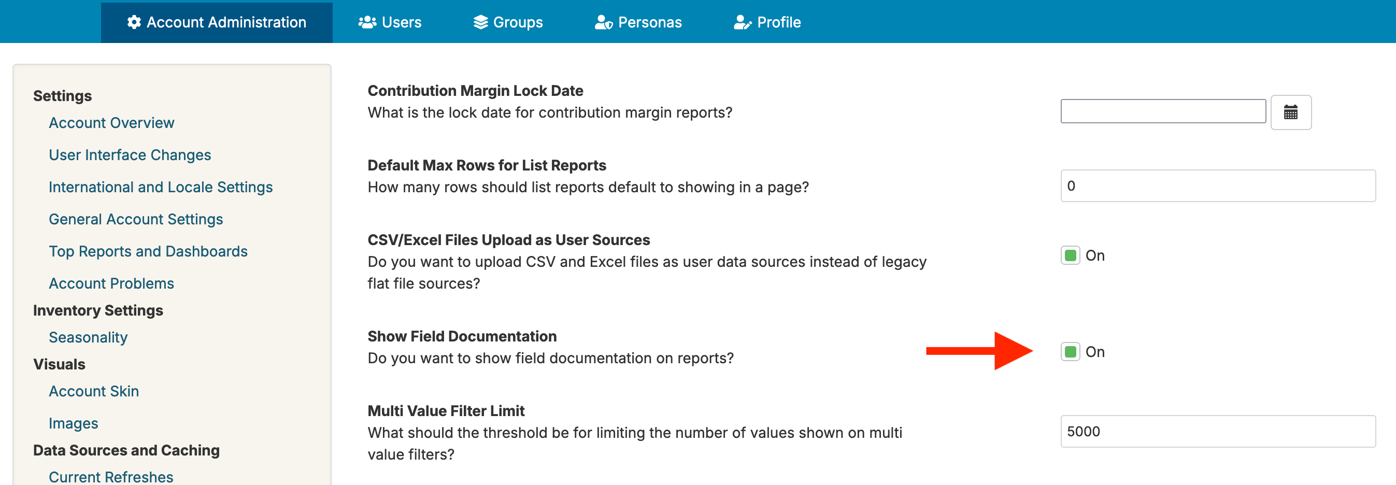
Task: Open User Interface Changes link
Action: pos(130,155)
